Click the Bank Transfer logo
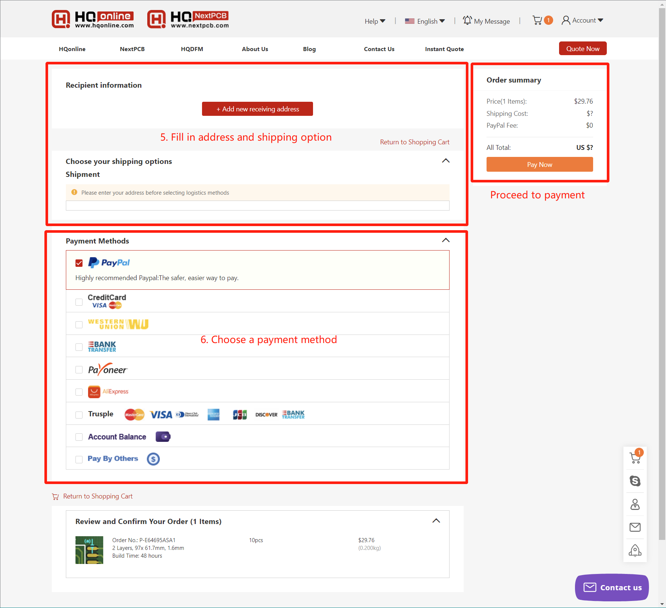The width and height of the screenshot is (666, 608). [102, 347]
